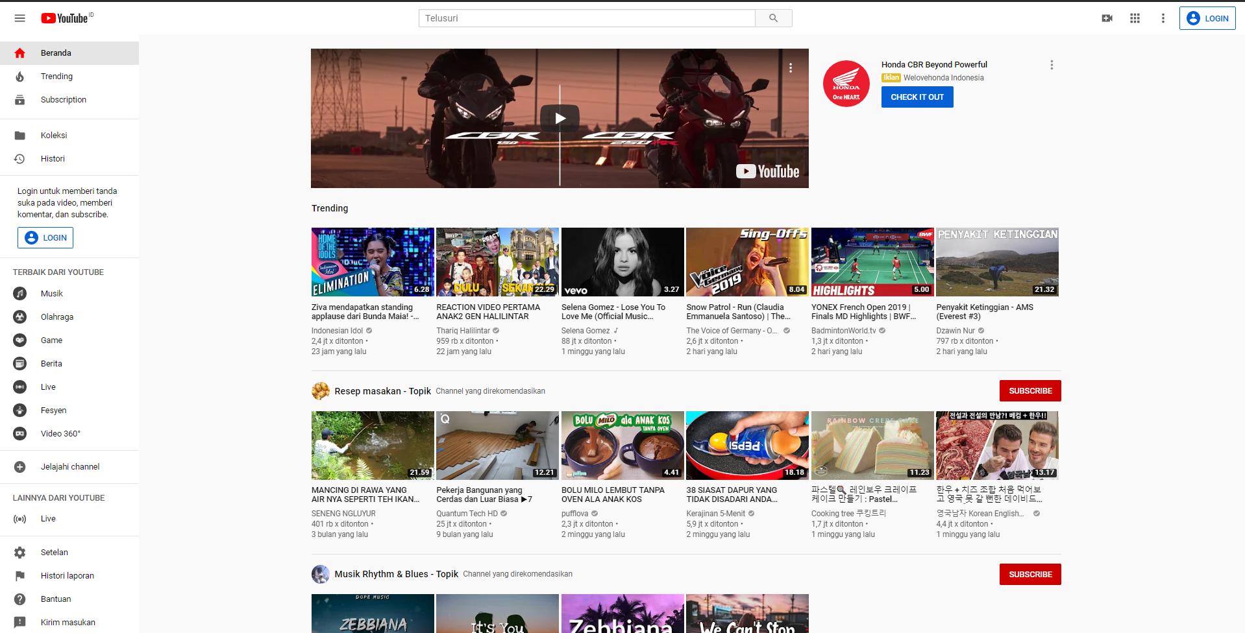The width and height of the screenshot is (1245, 633).
Task: Click the Kirim masukan feedback icon
Action: click(x=20, y=623)
